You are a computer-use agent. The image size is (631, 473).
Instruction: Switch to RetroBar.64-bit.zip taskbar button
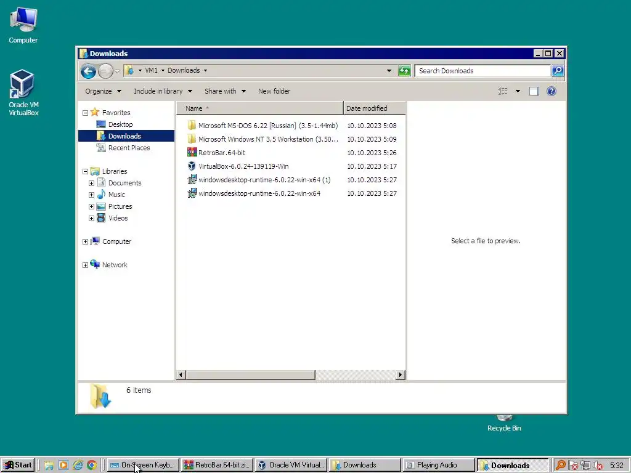coord(217,465)
